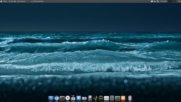Open the Trash can in the dock
Image resolution: width=181 pixels, height=102 pixels.
(130, 98)
